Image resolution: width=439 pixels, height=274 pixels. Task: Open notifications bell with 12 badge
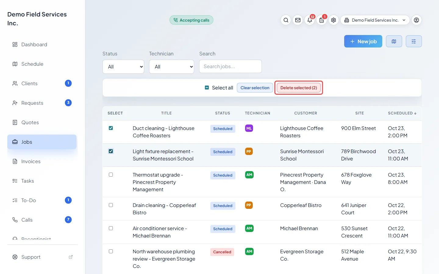[x=310, y=20]
